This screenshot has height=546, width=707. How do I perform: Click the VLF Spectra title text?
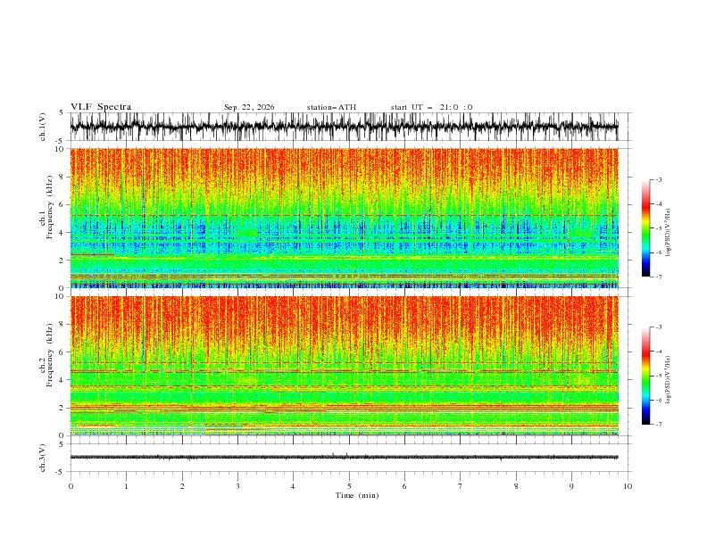click(101, 107)
